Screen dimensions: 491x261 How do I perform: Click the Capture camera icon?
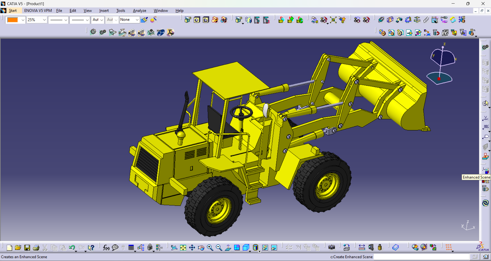click(x=332, y=247)
